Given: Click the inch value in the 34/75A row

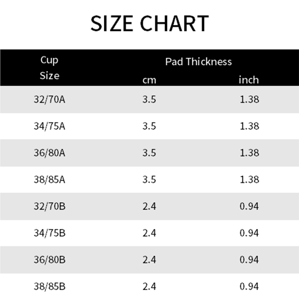Looking at the screenshot, I should point(249,126).
